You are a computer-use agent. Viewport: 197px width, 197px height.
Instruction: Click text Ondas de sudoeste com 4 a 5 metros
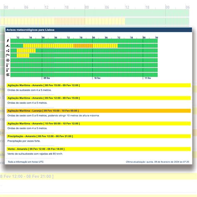tap(30, 90)
